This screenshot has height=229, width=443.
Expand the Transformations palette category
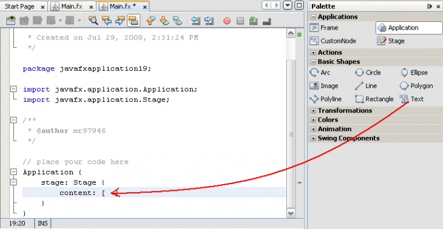(x=313, y=110)
